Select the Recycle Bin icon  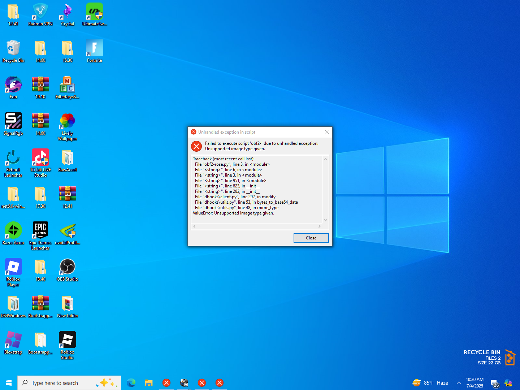tap(13, 49)
